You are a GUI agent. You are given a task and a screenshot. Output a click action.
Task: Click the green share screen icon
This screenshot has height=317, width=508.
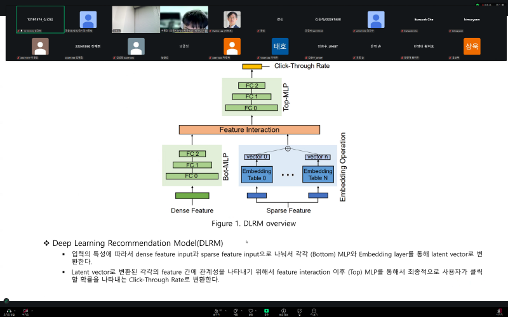(x=266, y=310)
